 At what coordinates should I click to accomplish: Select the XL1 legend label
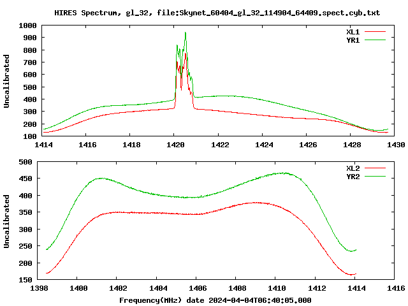[x=353, y=32]
